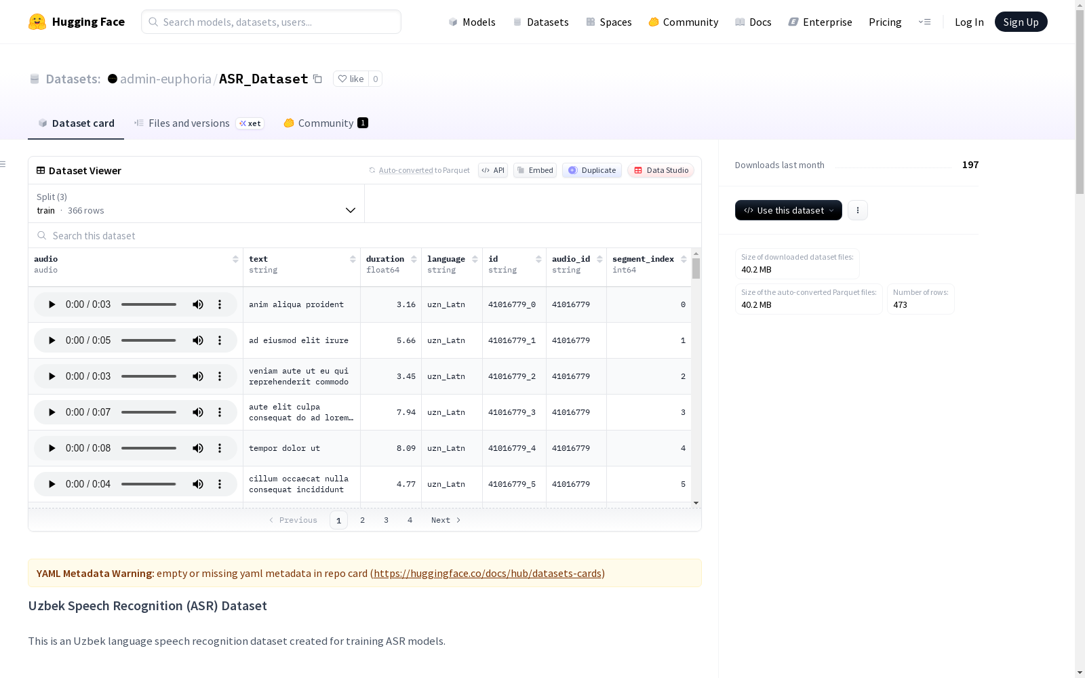Sort by the text column
The height and width of the screenshot is (678, 1085).
tap(353, 259)
